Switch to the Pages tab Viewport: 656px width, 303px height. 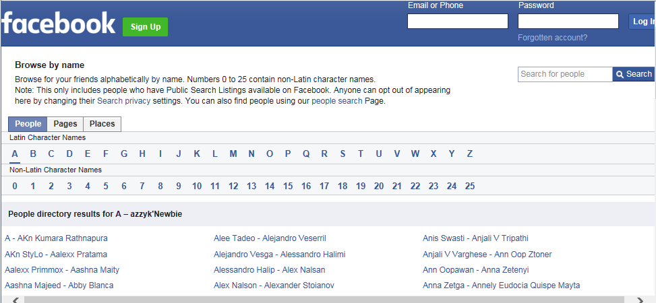(x=65, y=124)
